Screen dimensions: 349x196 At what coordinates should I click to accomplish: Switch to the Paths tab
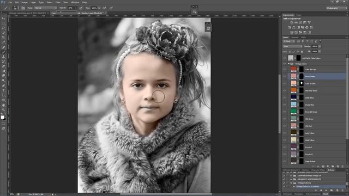303,38
